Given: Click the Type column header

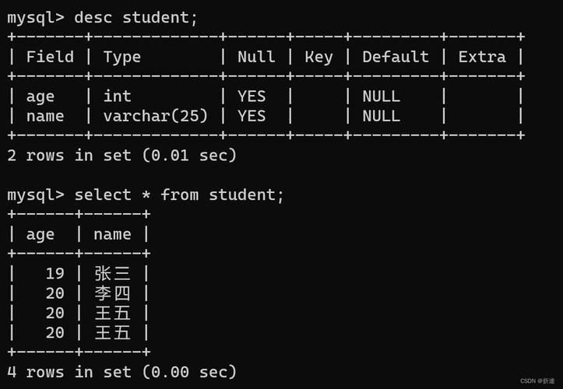Looking at the screenshot, I should tap(122, 57).
